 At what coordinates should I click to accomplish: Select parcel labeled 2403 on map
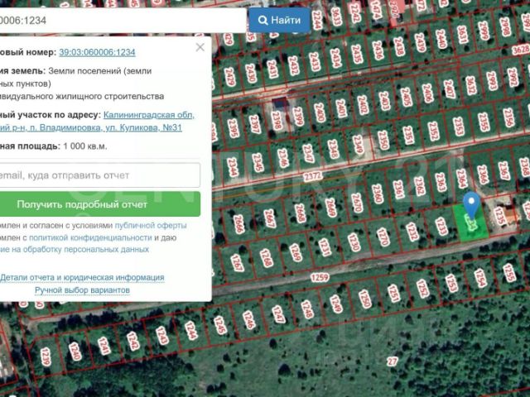click(384, 101)
